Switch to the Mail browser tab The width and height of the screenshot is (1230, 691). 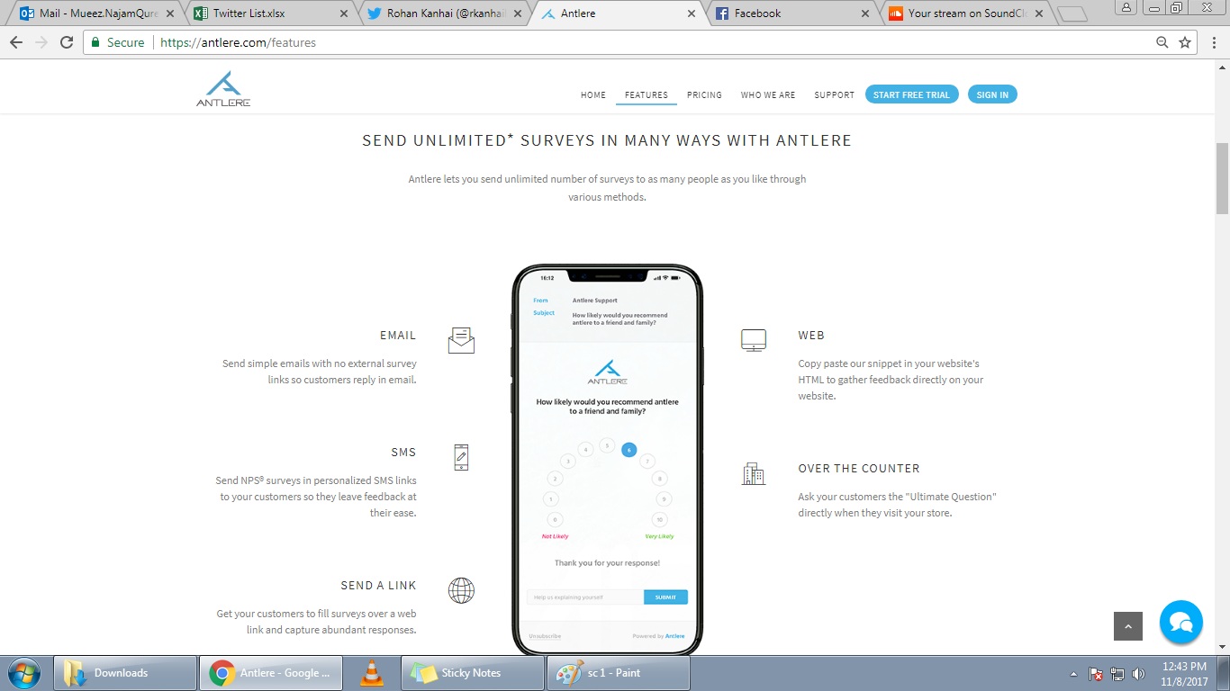click(x=97, y=13)
